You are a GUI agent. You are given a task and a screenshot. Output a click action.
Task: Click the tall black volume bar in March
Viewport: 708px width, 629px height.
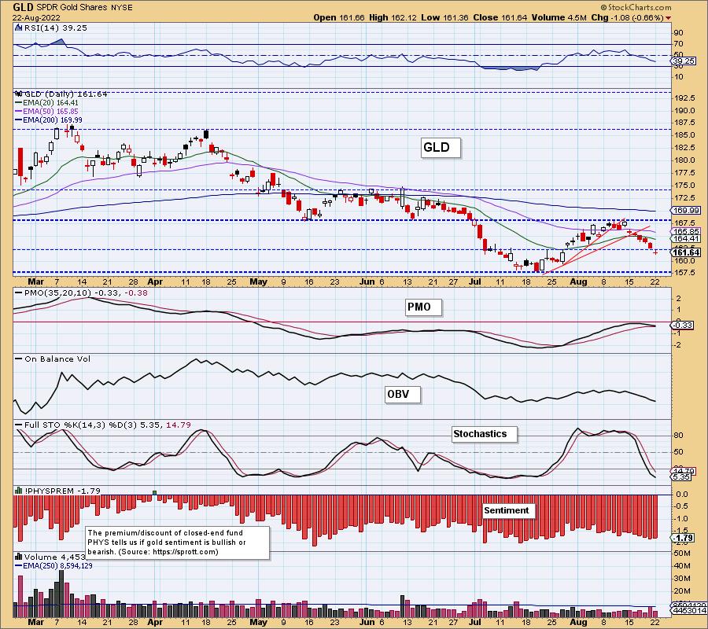[x=61, y=594]
